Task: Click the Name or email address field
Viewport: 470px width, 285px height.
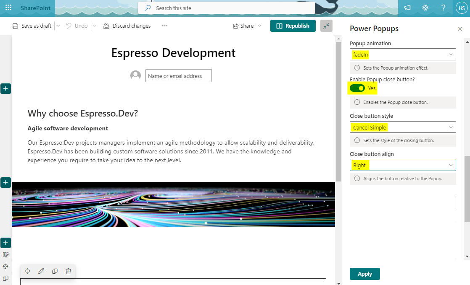Action: [178, 76]
